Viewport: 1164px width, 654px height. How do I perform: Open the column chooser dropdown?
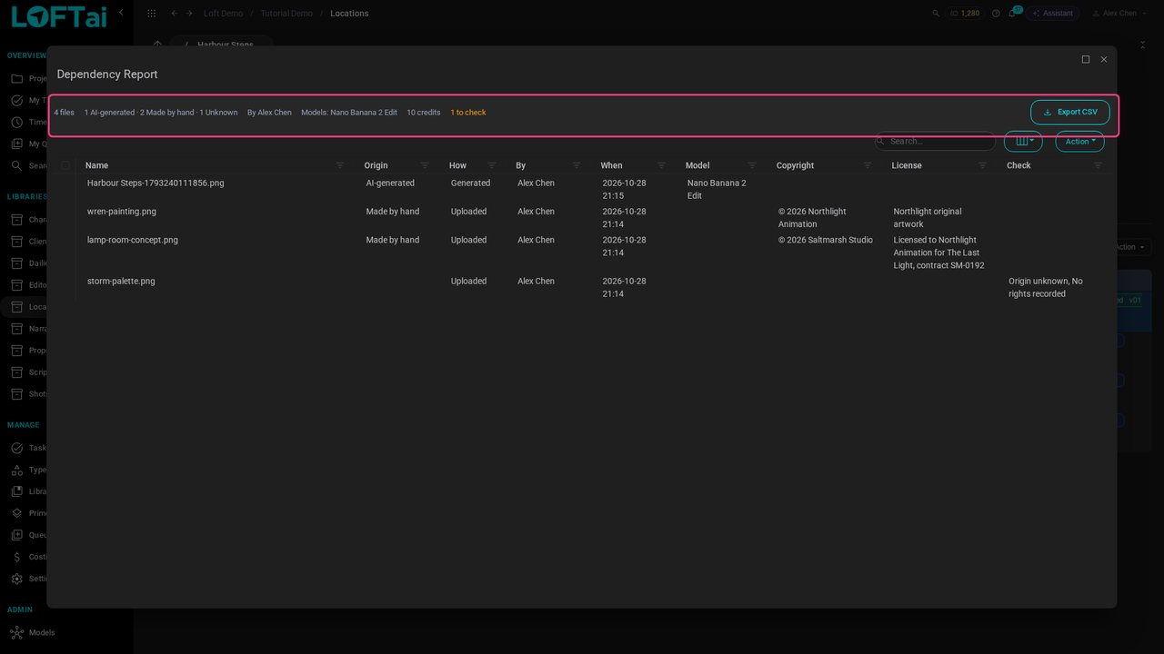1023,141
